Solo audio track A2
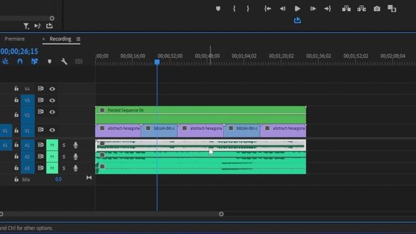Image resolution: width=416 pixels, height=234 pixels. point(64,157)
